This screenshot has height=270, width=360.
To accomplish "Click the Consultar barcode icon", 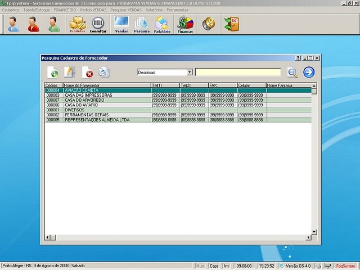I will (x=98, y=24).
